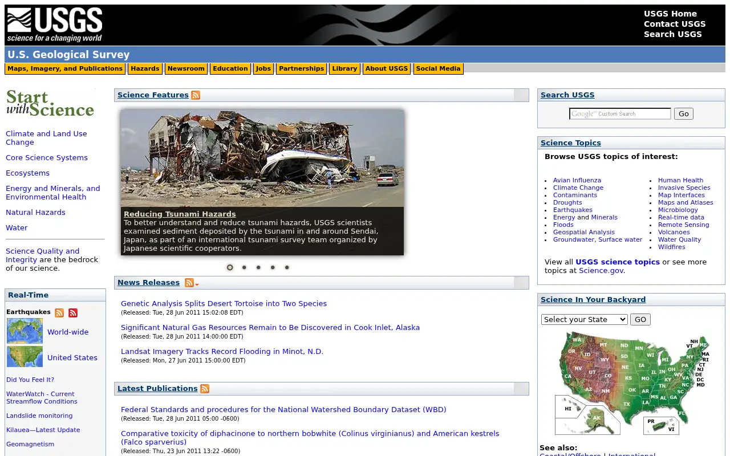This screenshot has width=730, height=456.
Task: Click the Science In Your Backyard heading
Action: (x=593, y=300)
